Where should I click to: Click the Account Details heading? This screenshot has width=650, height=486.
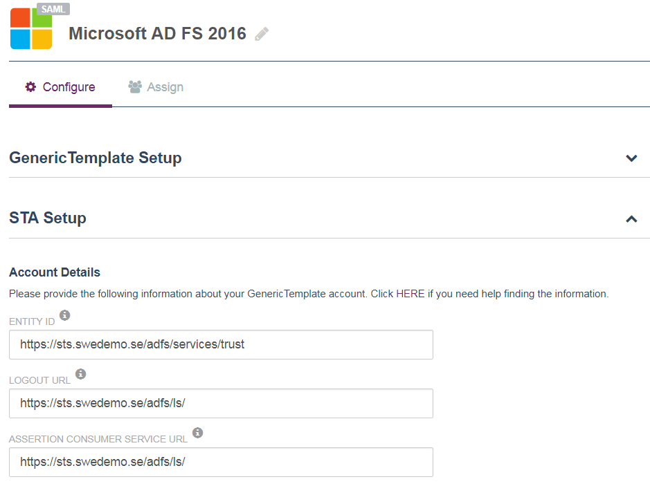coord(55,272)
